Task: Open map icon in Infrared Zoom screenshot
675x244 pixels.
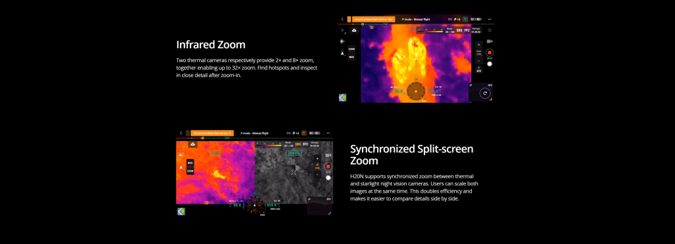Action: pos(343,98)
